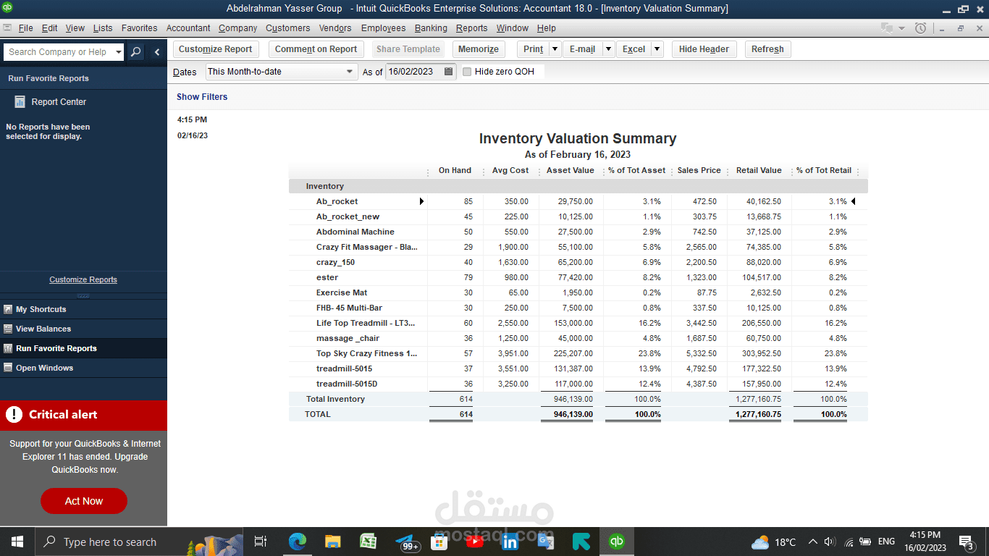Click into the Search Company or Help field
This screenshot has width=989, height=556.
59,52
